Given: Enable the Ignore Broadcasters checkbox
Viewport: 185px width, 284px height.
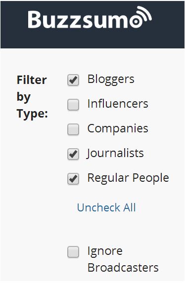Looking at the screenshot, I should coord(73,252).
